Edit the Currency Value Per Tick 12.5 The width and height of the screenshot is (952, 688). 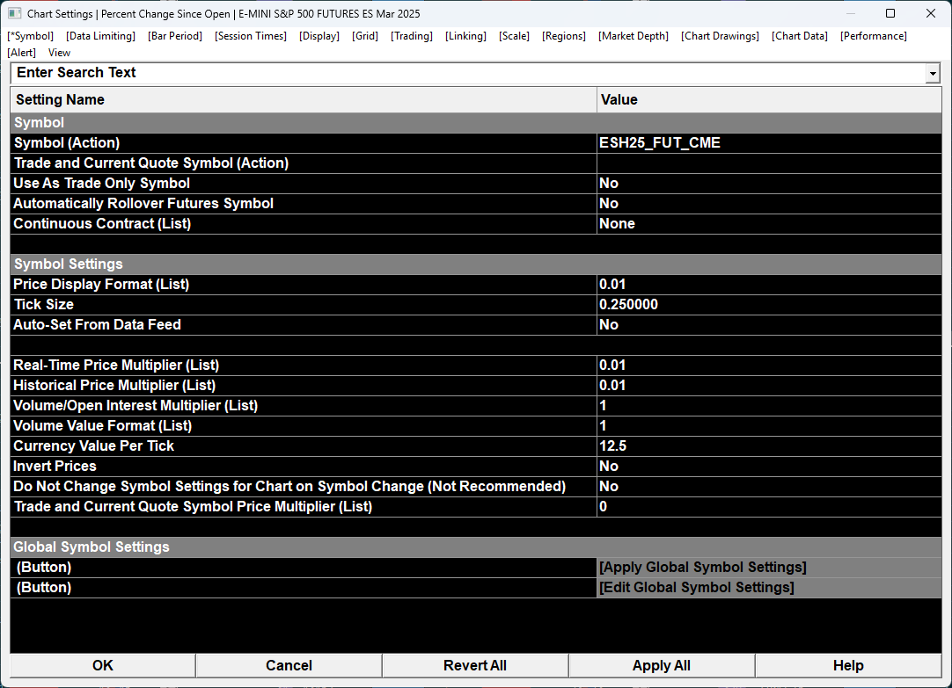pyautogui.click(x=769, y=446)
